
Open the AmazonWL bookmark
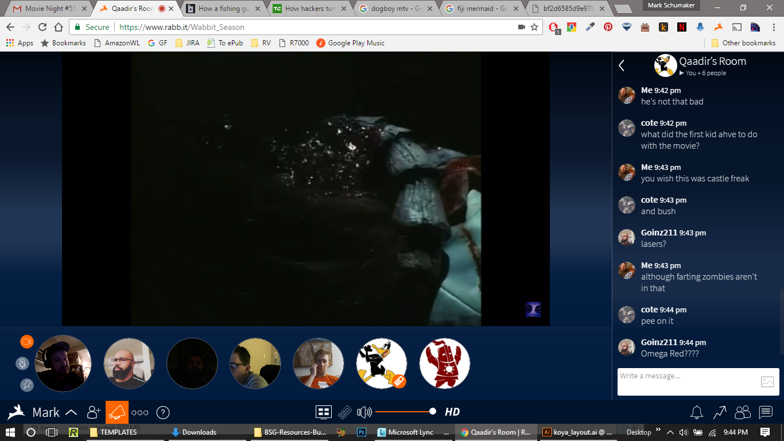(x=116, y=43)
